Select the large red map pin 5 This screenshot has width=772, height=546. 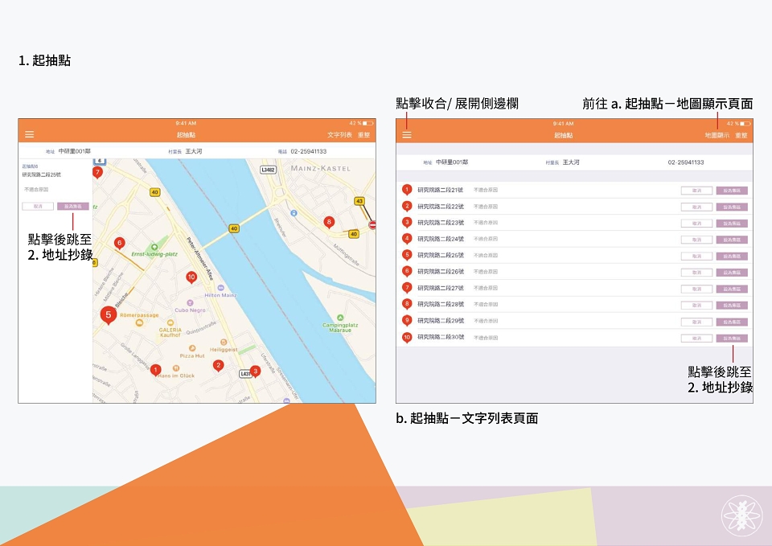click(109, 315)
